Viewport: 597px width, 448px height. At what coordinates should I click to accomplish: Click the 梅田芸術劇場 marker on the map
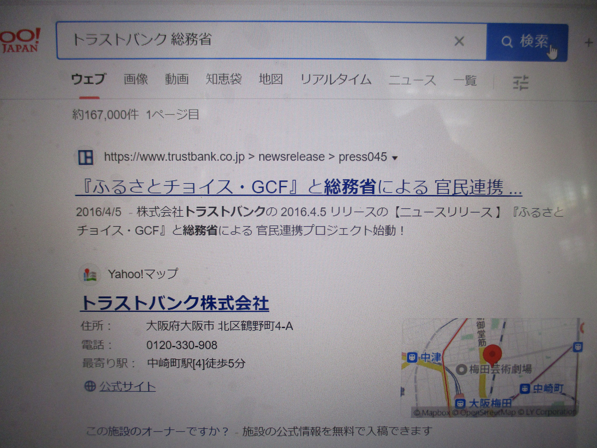pos(461,370)
